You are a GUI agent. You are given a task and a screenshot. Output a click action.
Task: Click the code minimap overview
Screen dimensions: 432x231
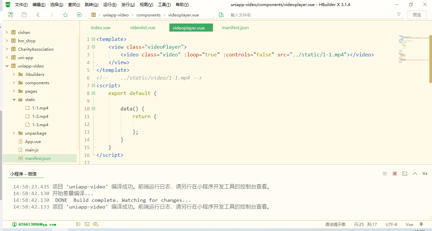pos(414,49)
